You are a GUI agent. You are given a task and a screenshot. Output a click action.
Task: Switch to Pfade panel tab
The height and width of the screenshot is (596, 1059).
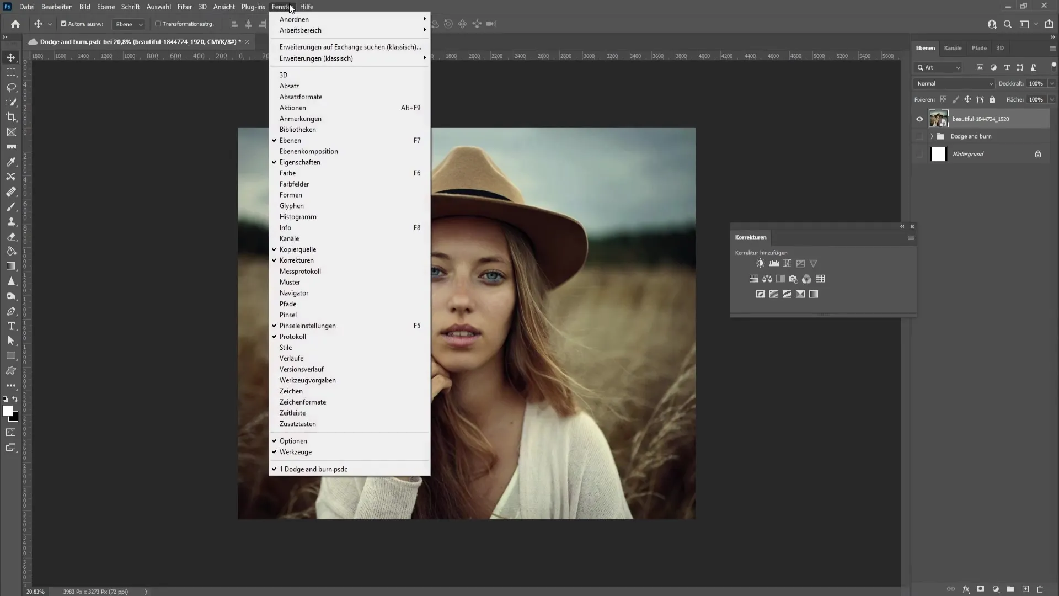979,47
